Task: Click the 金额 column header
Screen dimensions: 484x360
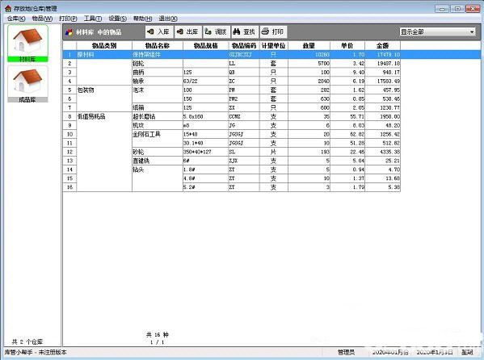Action: point(382,46)
